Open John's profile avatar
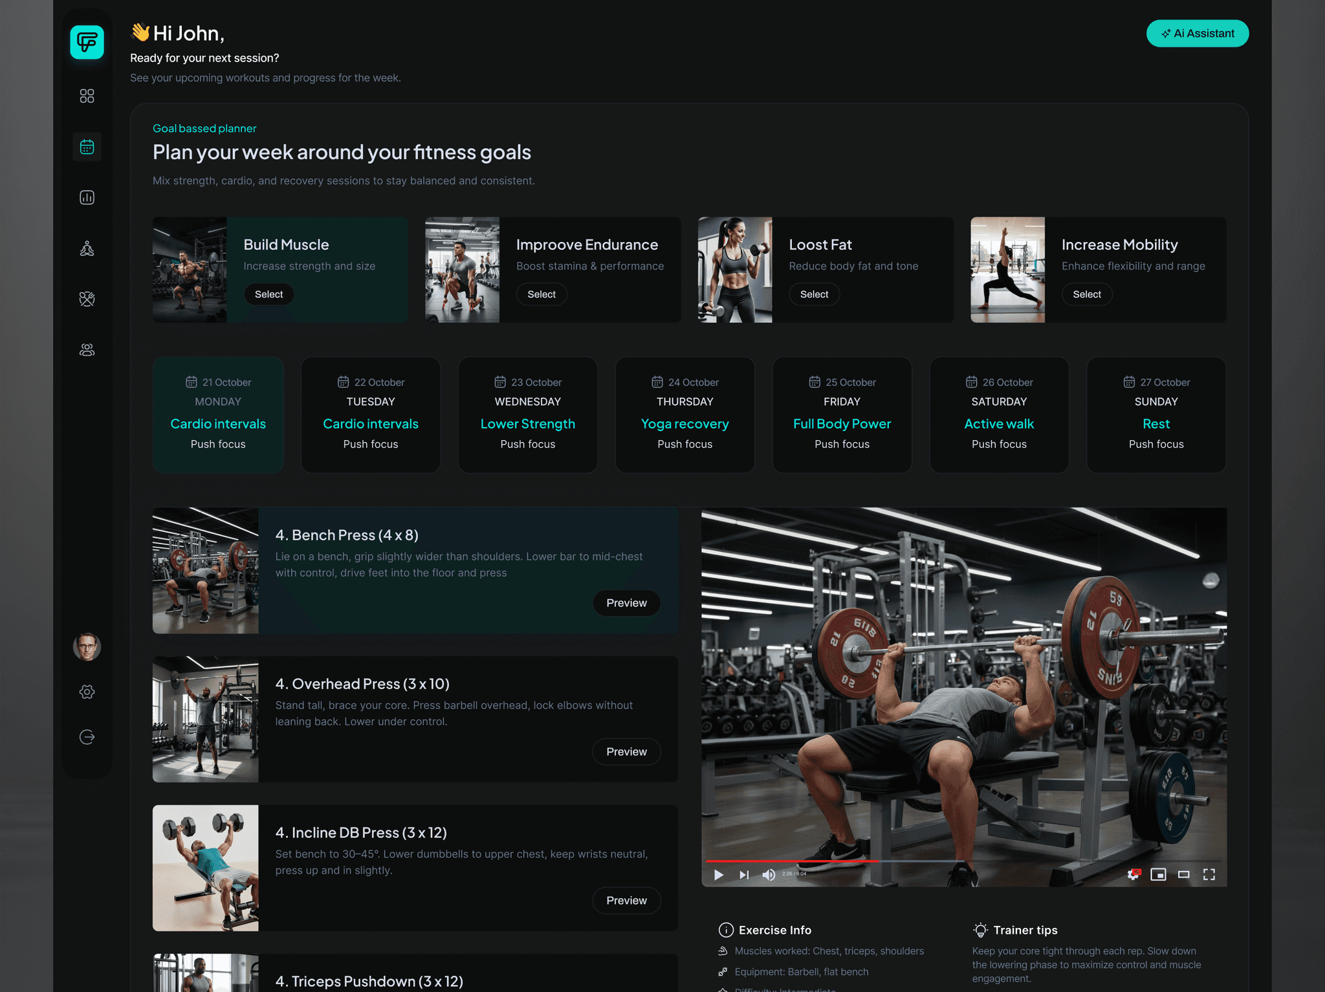The height and width of the screenshot is (992, 1325). click(87, 646)
